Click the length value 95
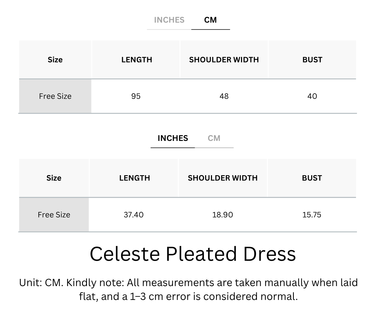The image size is (377, 309). click(136, 96)
